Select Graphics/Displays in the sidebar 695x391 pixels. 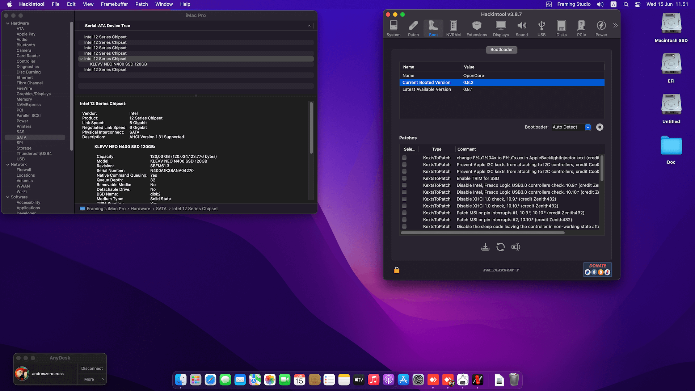pyautogui.click(x=34, y=94)
